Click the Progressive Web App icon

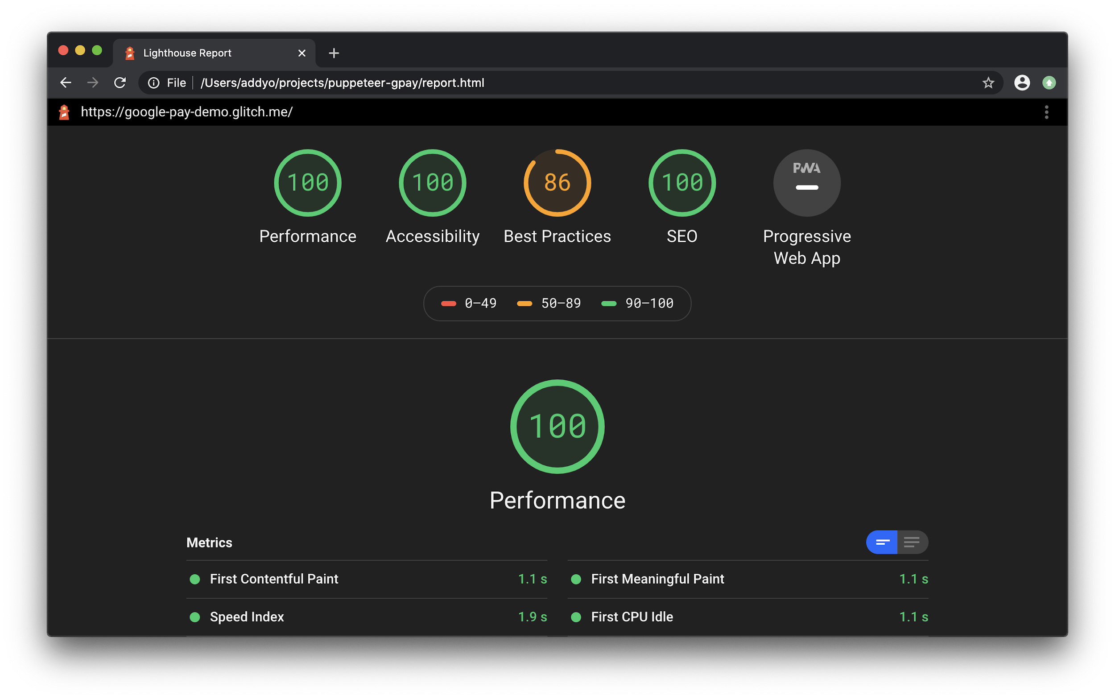[806, 181]
